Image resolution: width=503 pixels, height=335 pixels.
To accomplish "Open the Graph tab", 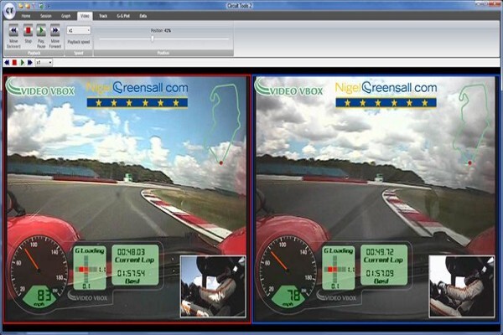I will click(65, 16).
